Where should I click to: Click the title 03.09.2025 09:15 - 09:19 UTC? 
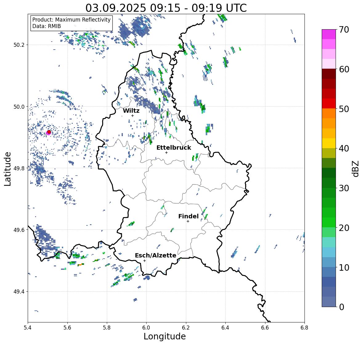(166, 8)
